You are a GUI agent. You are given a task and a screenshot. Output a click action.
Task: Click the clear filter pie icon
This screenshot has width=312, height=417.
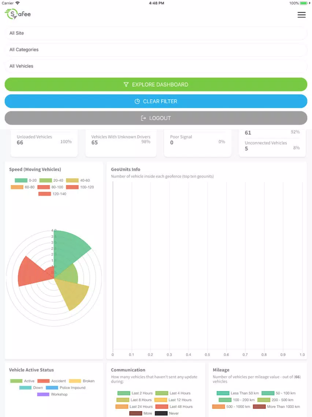tap(137, 101)
